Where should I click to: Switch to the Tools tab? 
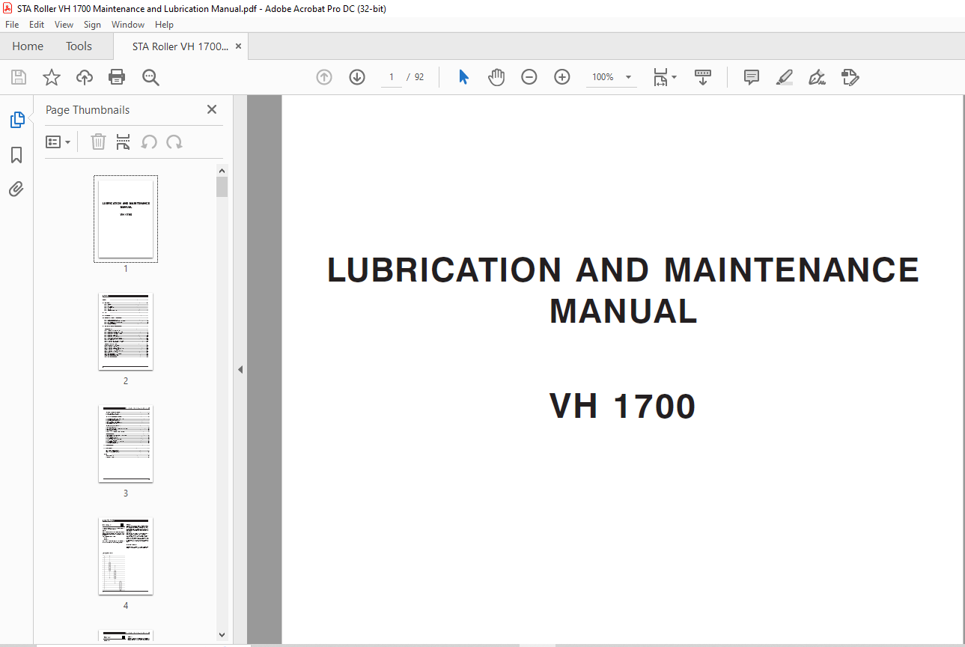tap(79, 46)
